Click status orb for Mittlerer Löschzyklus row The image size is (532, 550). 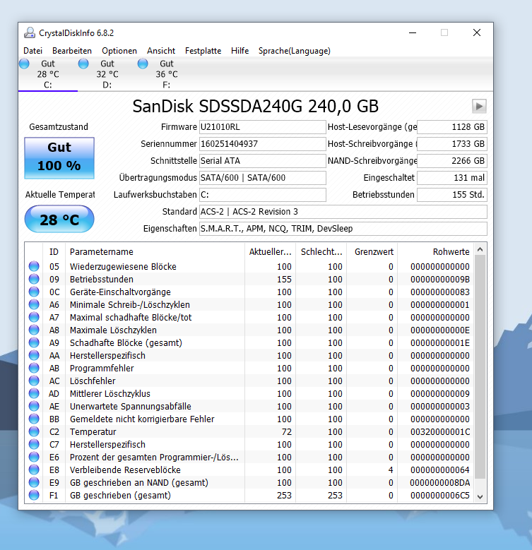(x=34, y=393)
